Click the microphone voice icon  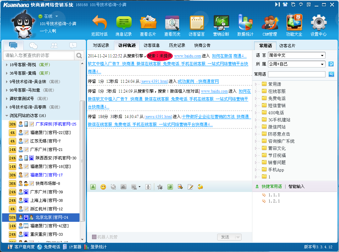point(148,187)
